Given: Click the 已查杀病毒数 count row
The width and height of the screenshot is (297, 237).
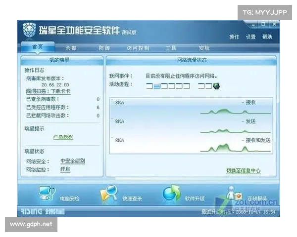Looking at the screenshot, I should tap(63, 99).
